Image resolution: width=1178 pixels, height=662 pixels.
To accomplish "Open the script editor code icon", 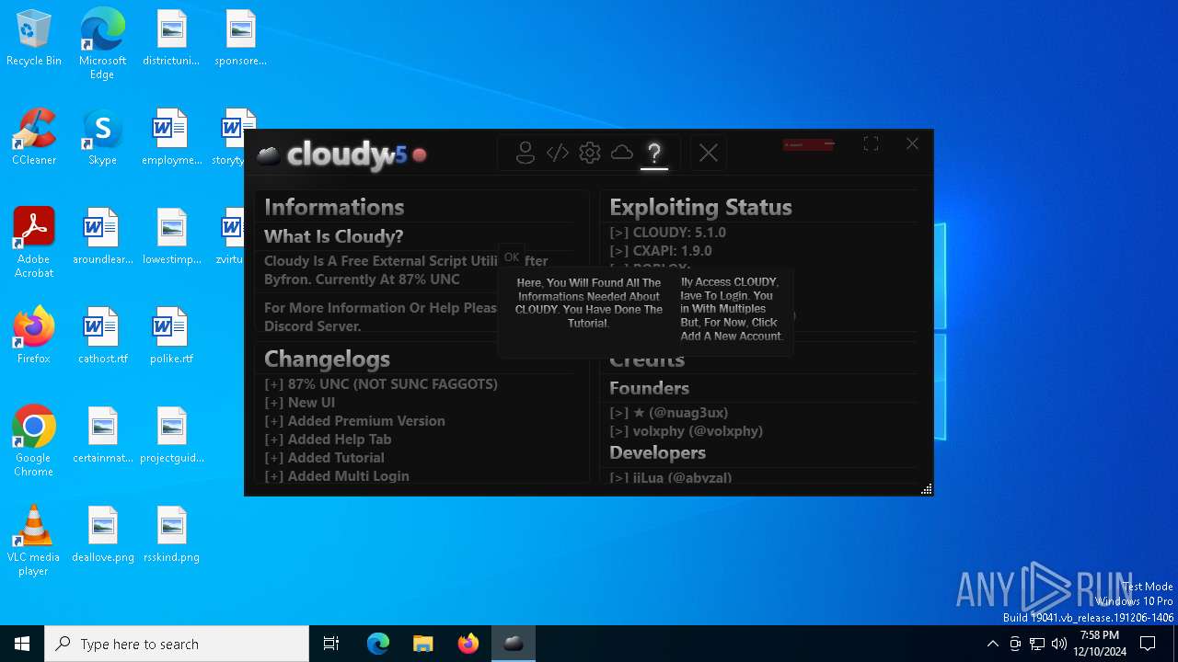I will [x=558, y=153].
